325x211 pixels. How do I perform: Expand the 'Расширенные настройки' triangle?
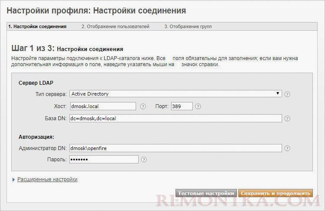tap(13, 179)
